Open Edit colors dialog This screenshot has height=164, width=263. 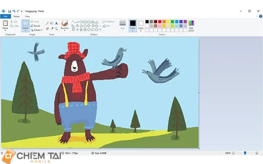point(191,26)
